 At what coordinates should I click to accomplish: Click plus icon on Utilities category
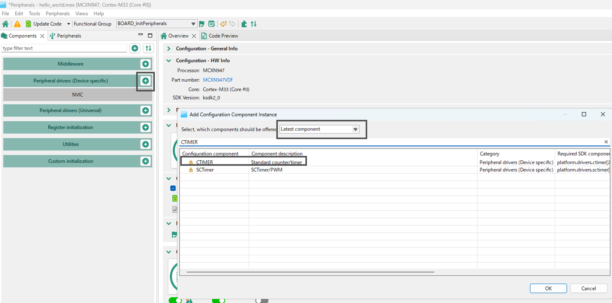click(x=146, y=144)
